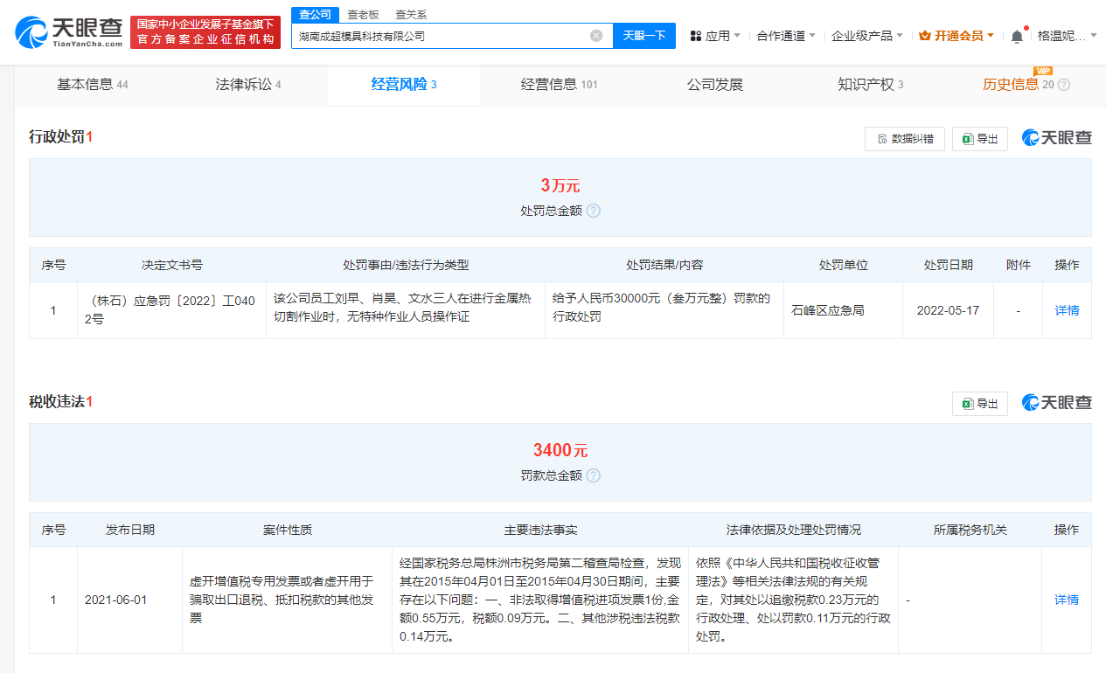
Task: Open the notification bell icon
Action: click(x=1014, y=35)
